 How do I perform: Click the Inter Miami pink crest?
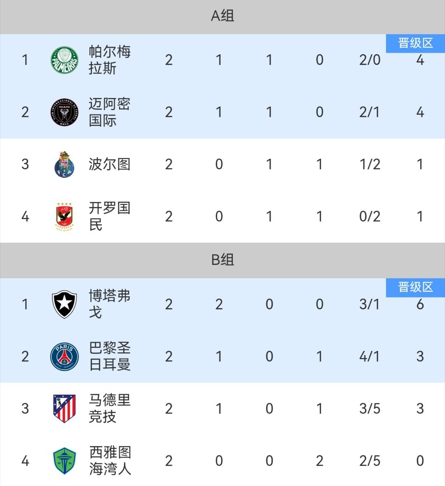pos(64,112)
